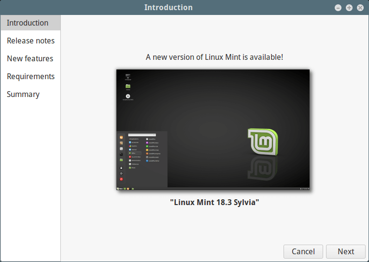Viewport: 369px width, 262px height.
Task: Click the red power icon in the previewed menu
Action: 121,179
